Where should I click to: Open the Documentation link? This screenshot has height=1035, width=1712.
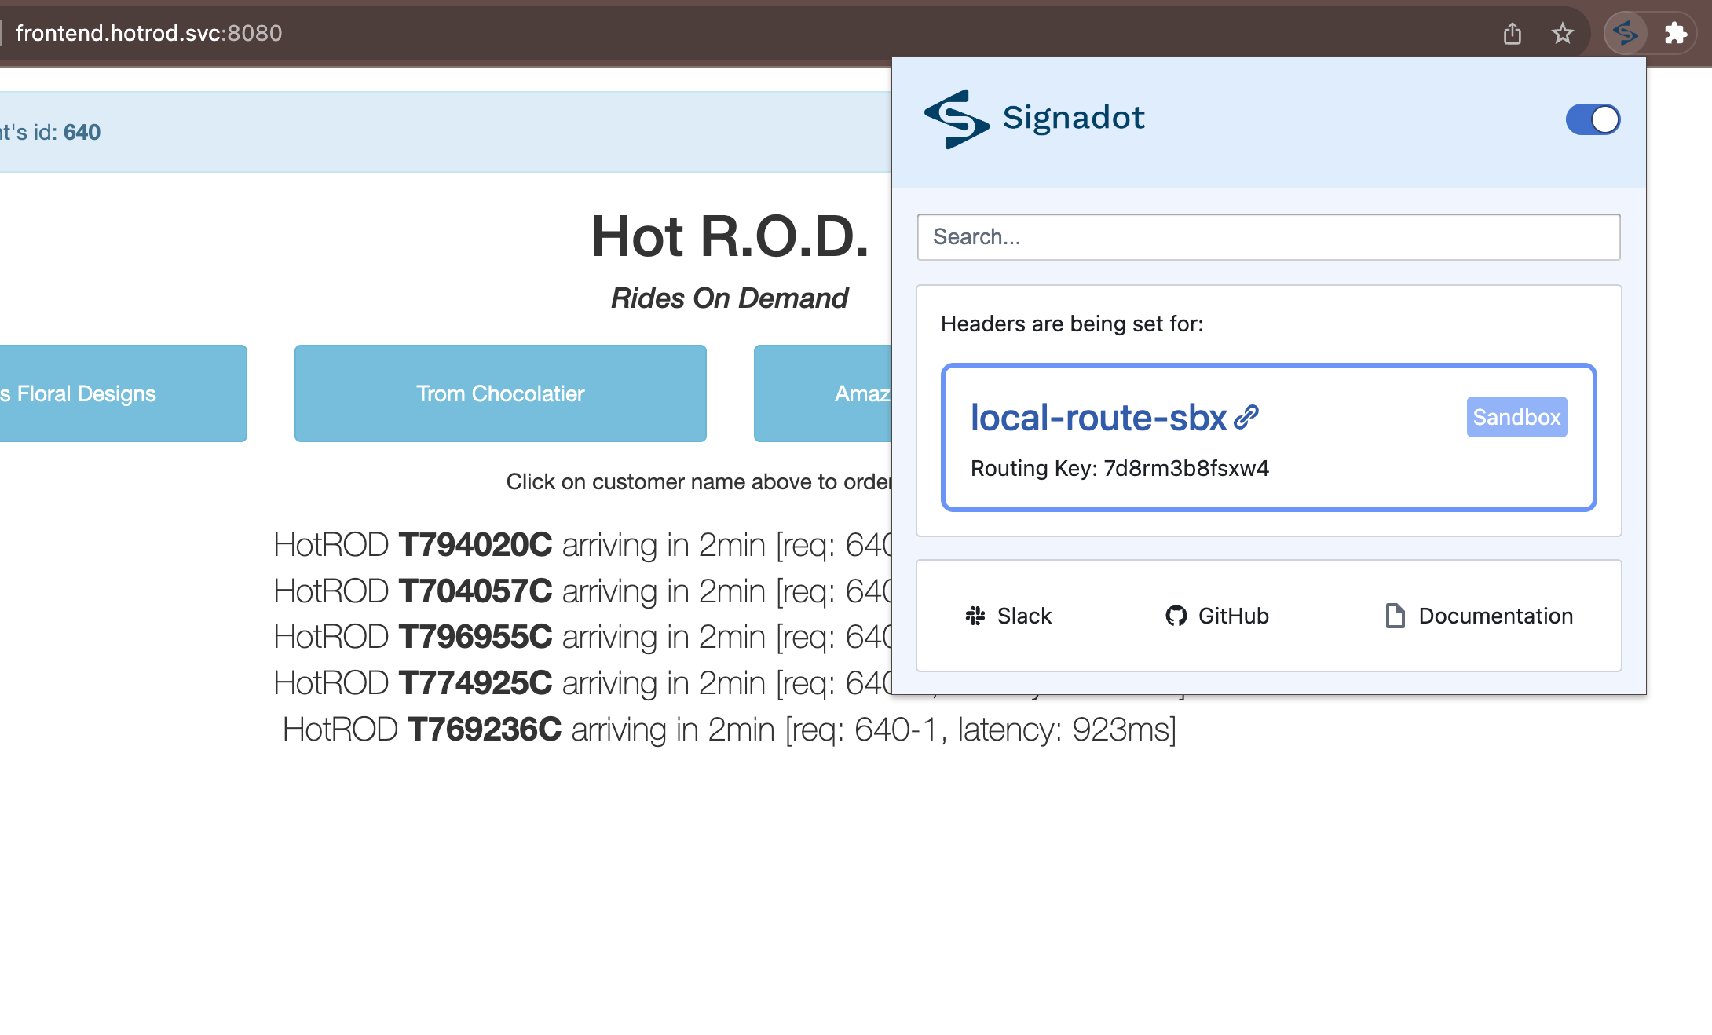coord(1480,616)
